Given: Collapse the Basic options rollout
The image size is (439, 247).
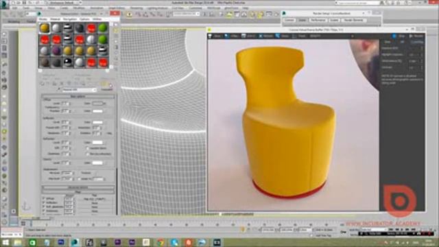Looking at the screenshot, I should pyautogui.click(x=78, y=97).
